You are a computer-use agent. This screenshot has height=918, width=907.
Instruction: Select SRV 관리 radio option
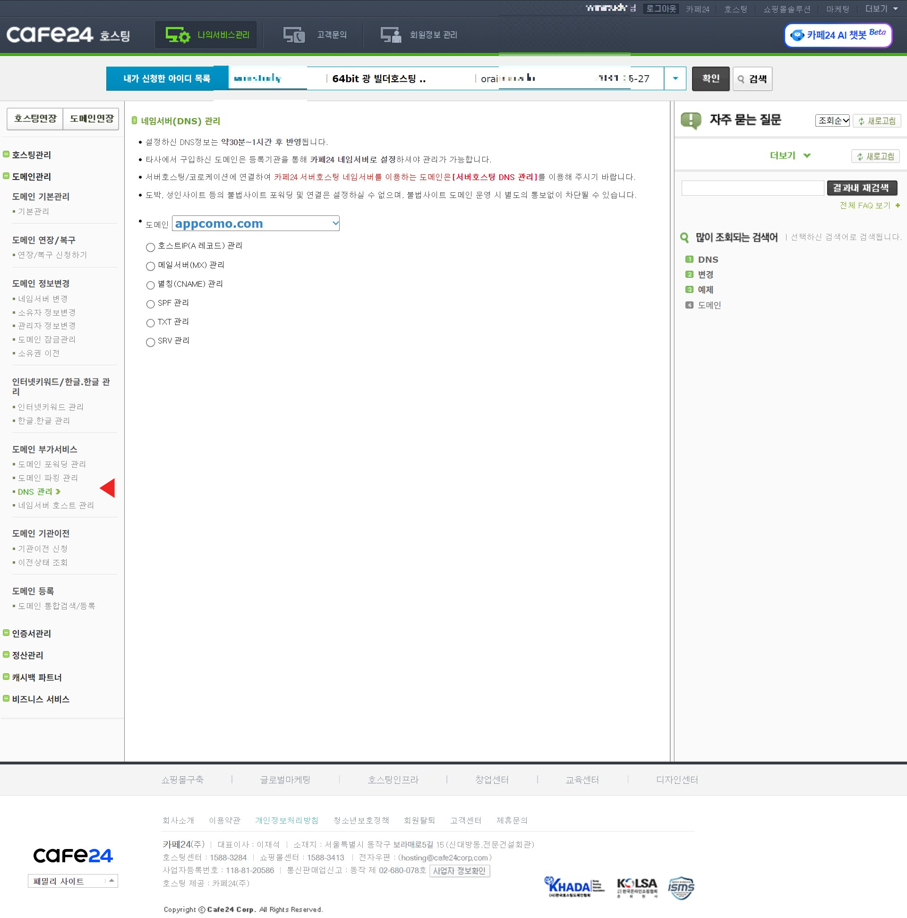150,342
